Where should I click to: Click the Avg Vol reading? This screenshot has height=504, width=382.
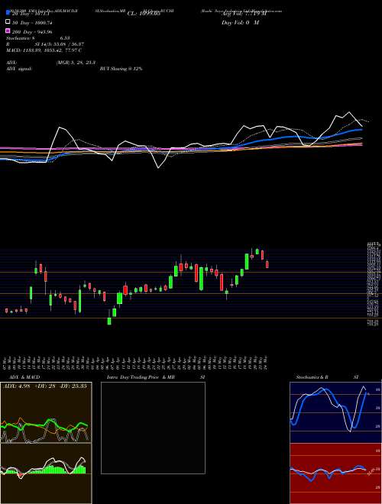pos(244,14)
